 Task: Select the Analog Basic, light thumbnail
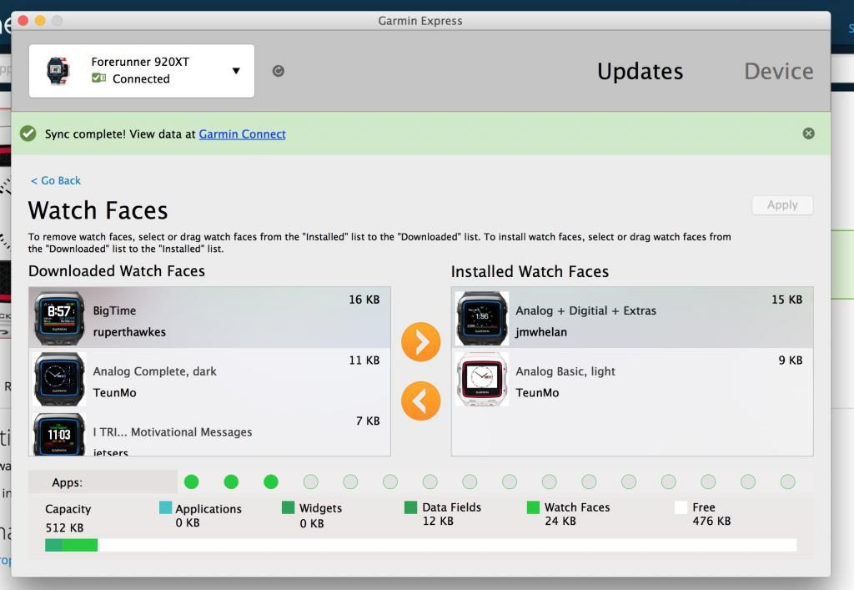click(x=482, y=379)
